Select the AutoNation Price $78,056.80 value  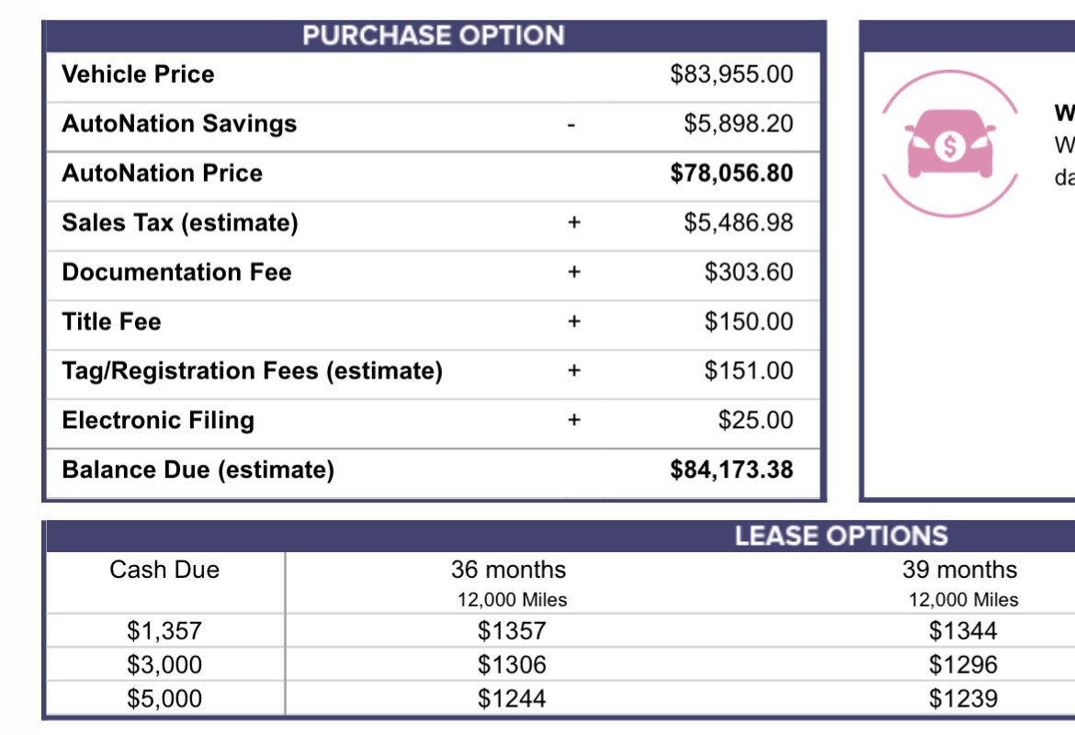[731, 173]
